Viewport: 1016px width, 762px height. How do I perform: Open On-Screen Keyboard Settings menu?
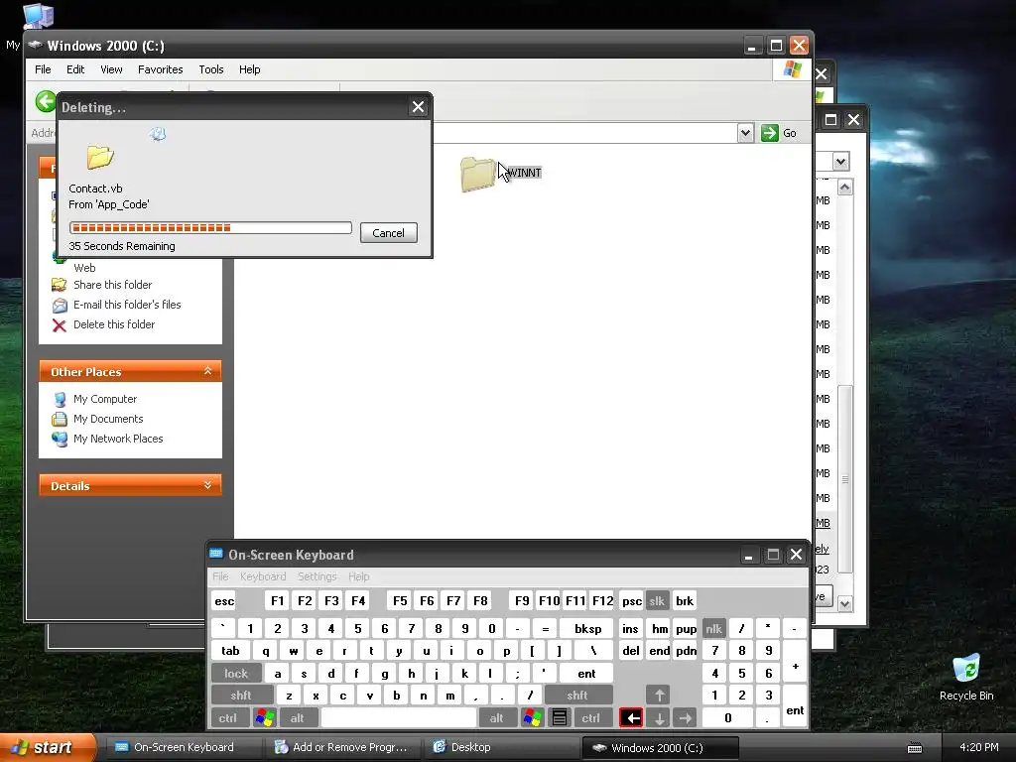[x=317, y=576]
